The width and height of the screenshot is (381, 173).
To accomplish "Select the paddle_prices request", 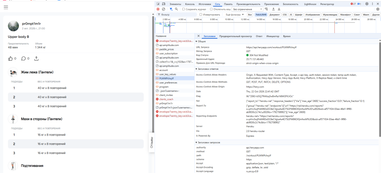I will click(175, 49).
